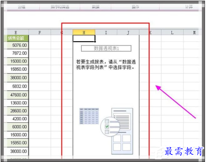Select the cell containing 5076.00
Screen dimensions: 206x162
(16, 45)
